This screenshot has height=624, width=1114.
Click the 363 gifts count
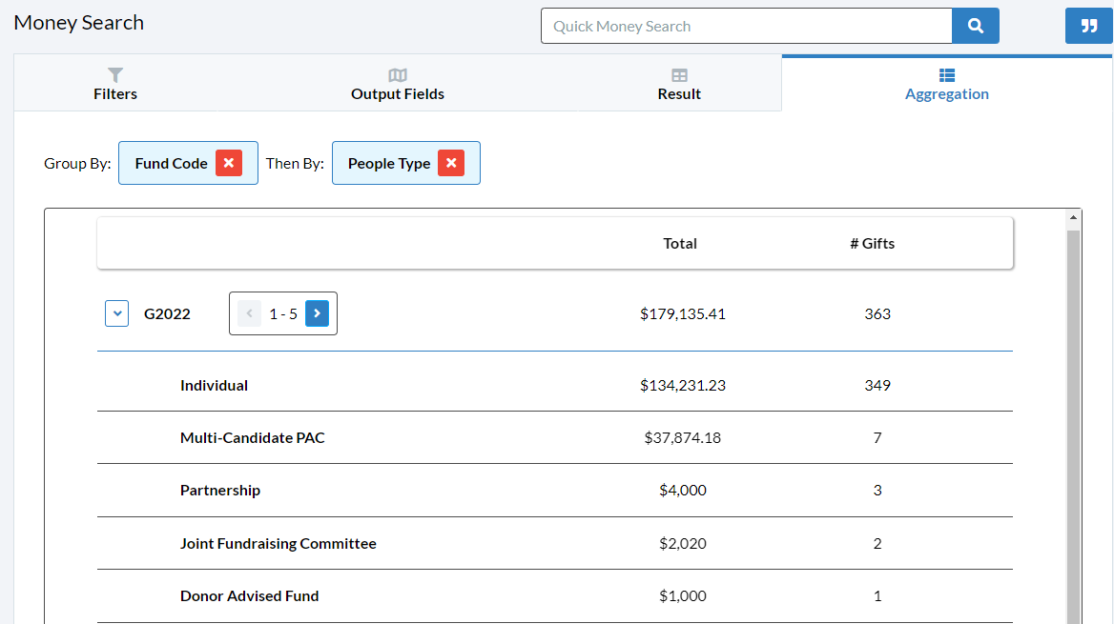(877, 313)
